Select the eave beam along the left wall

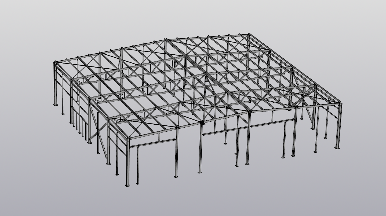coord(91,100)
